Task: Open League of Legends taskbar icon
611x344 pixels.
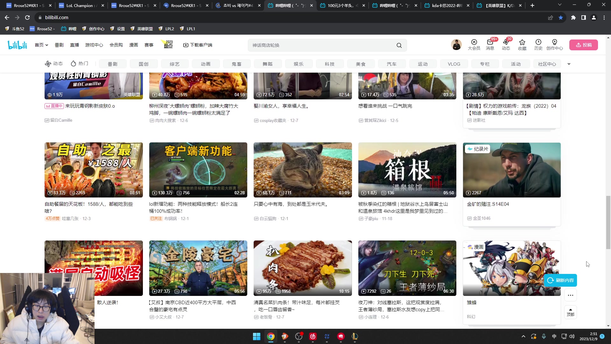Action: 355,336
